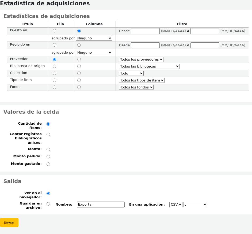Select Fila radio for Proveedor

pos(55,60)
